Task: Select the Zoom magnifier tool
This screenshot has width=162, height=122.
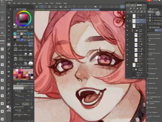Action: 9,13
